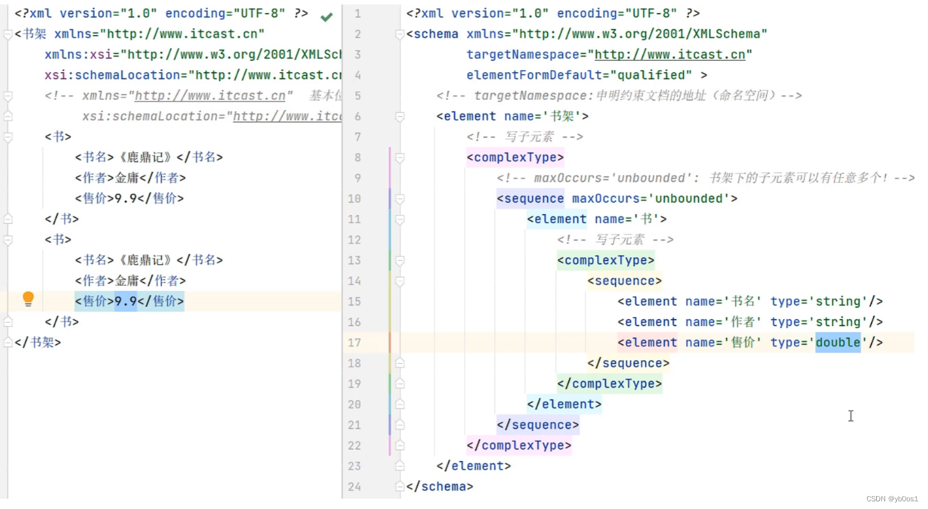The image size is (928, 509).
Task: Collapse the element name='书' fold on line 11
Action: coord(400,219)
